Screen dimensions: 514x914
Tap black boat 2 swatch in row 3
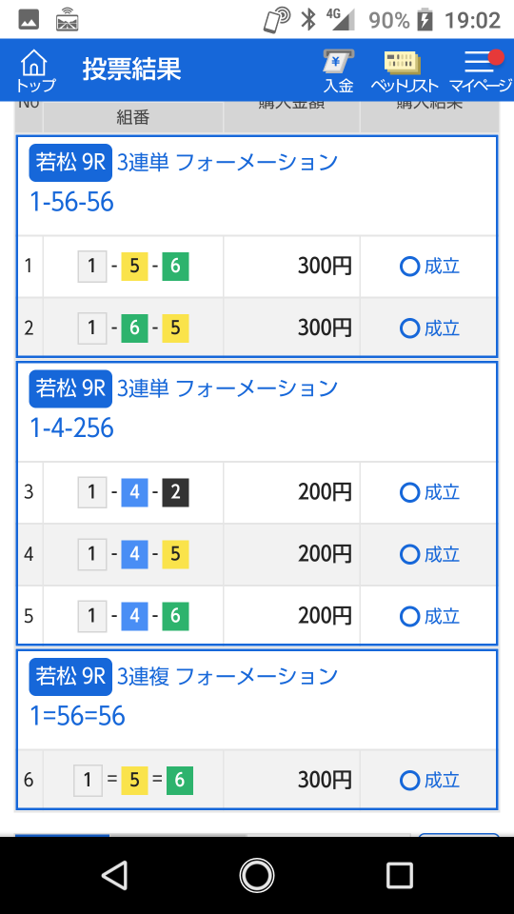[175, 493]
